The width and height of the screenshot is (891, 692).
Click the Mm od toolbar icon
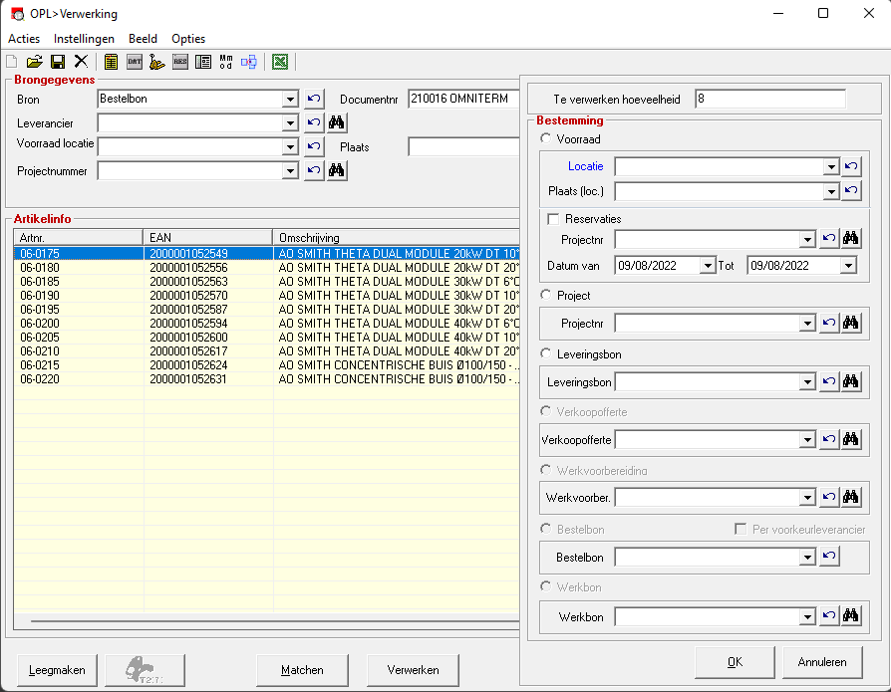coord(226,62)
